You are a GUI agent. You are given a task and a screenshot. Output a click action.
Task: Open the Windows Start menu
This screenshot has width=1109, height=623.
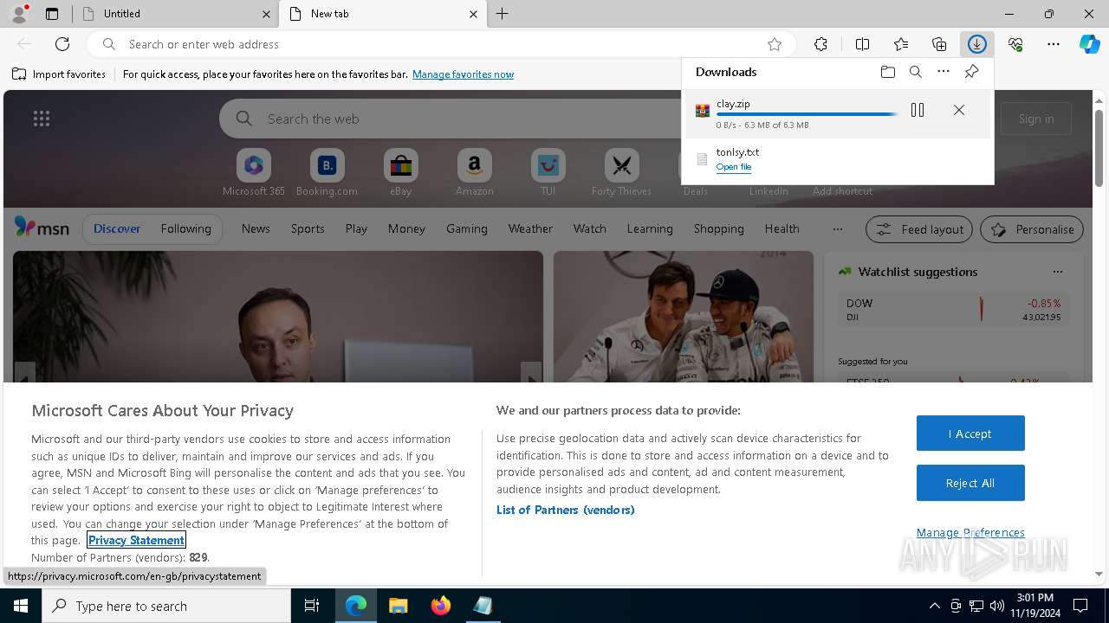coord(21,606)
